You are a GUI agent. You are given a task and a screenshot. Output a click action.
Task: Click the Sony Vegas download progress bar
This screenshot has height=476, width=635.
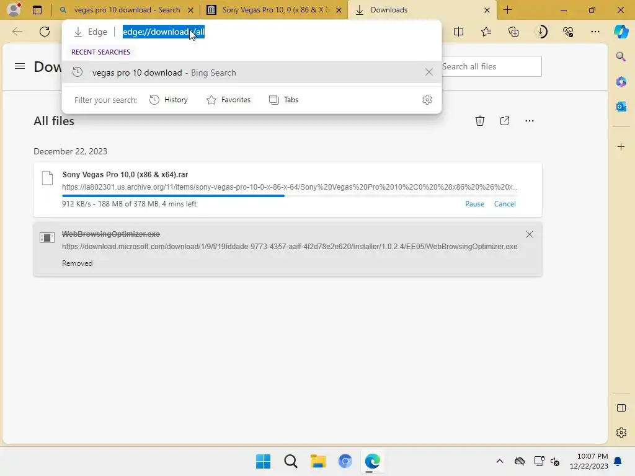pyautogui.click(x=289, y=195)
